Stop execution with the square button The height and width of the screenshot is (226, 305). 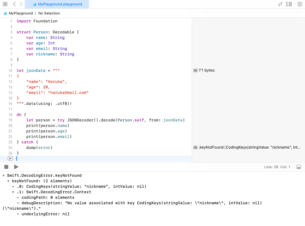pyautogui.click(x=6, y=166)
